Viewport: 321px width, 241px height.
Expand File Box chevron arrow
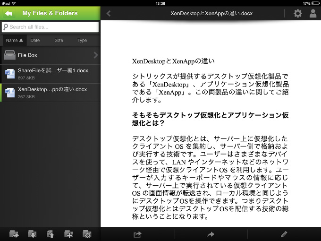coord(96,55)
